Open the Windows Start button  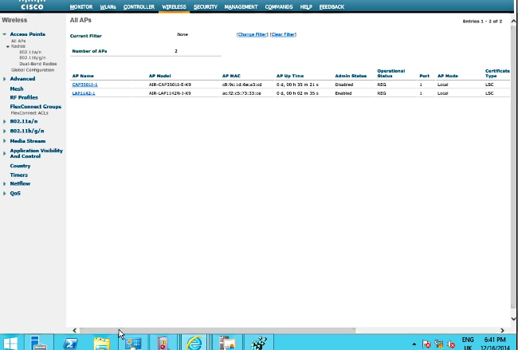pyautogui.click(x=11, y=343)
